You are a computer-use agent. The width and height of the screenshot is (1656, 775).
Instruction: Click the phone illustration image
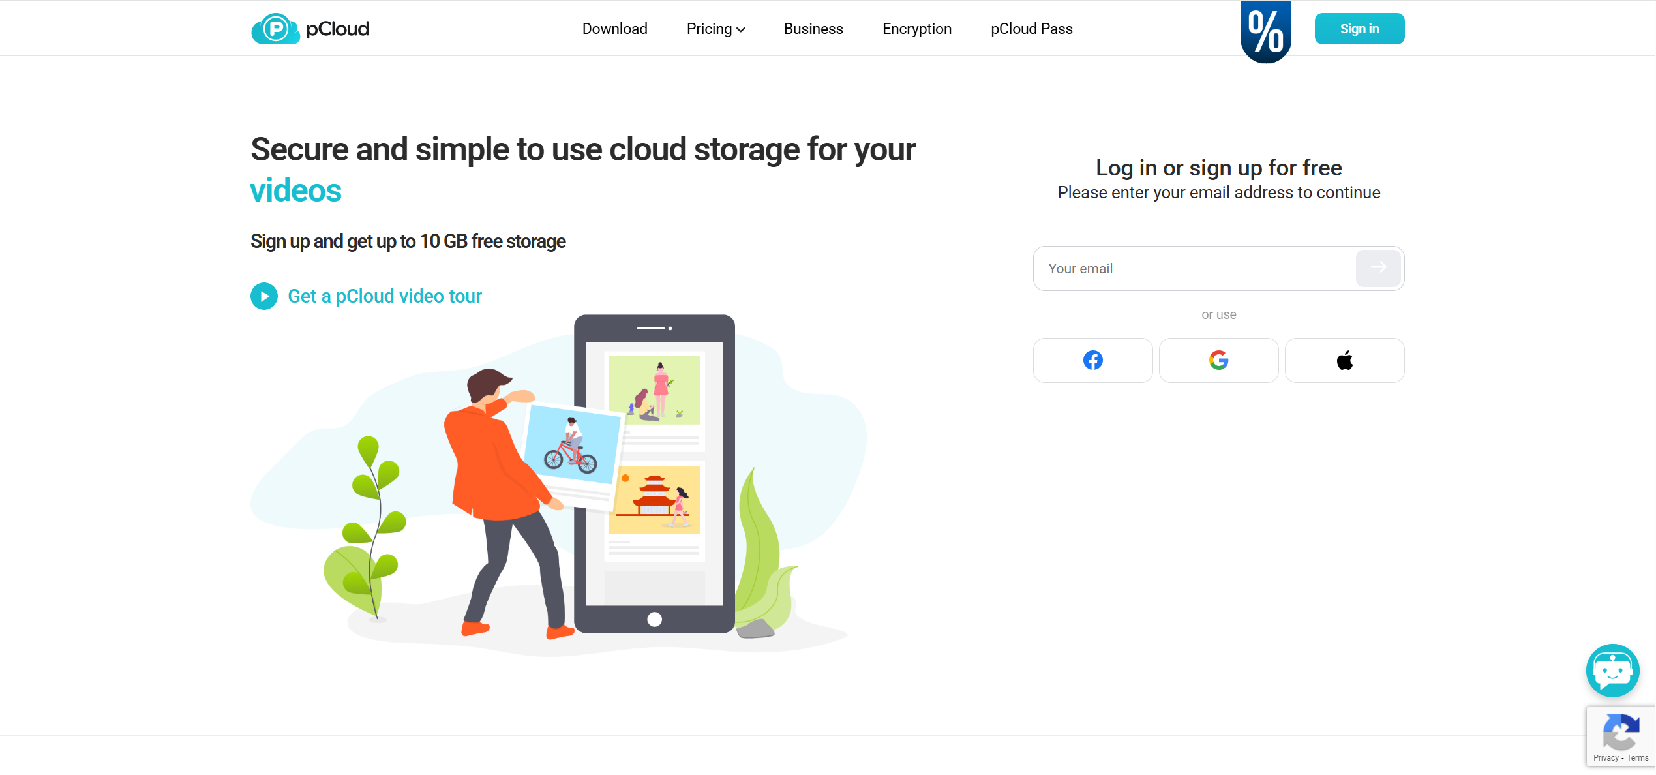tap(654, 474)
